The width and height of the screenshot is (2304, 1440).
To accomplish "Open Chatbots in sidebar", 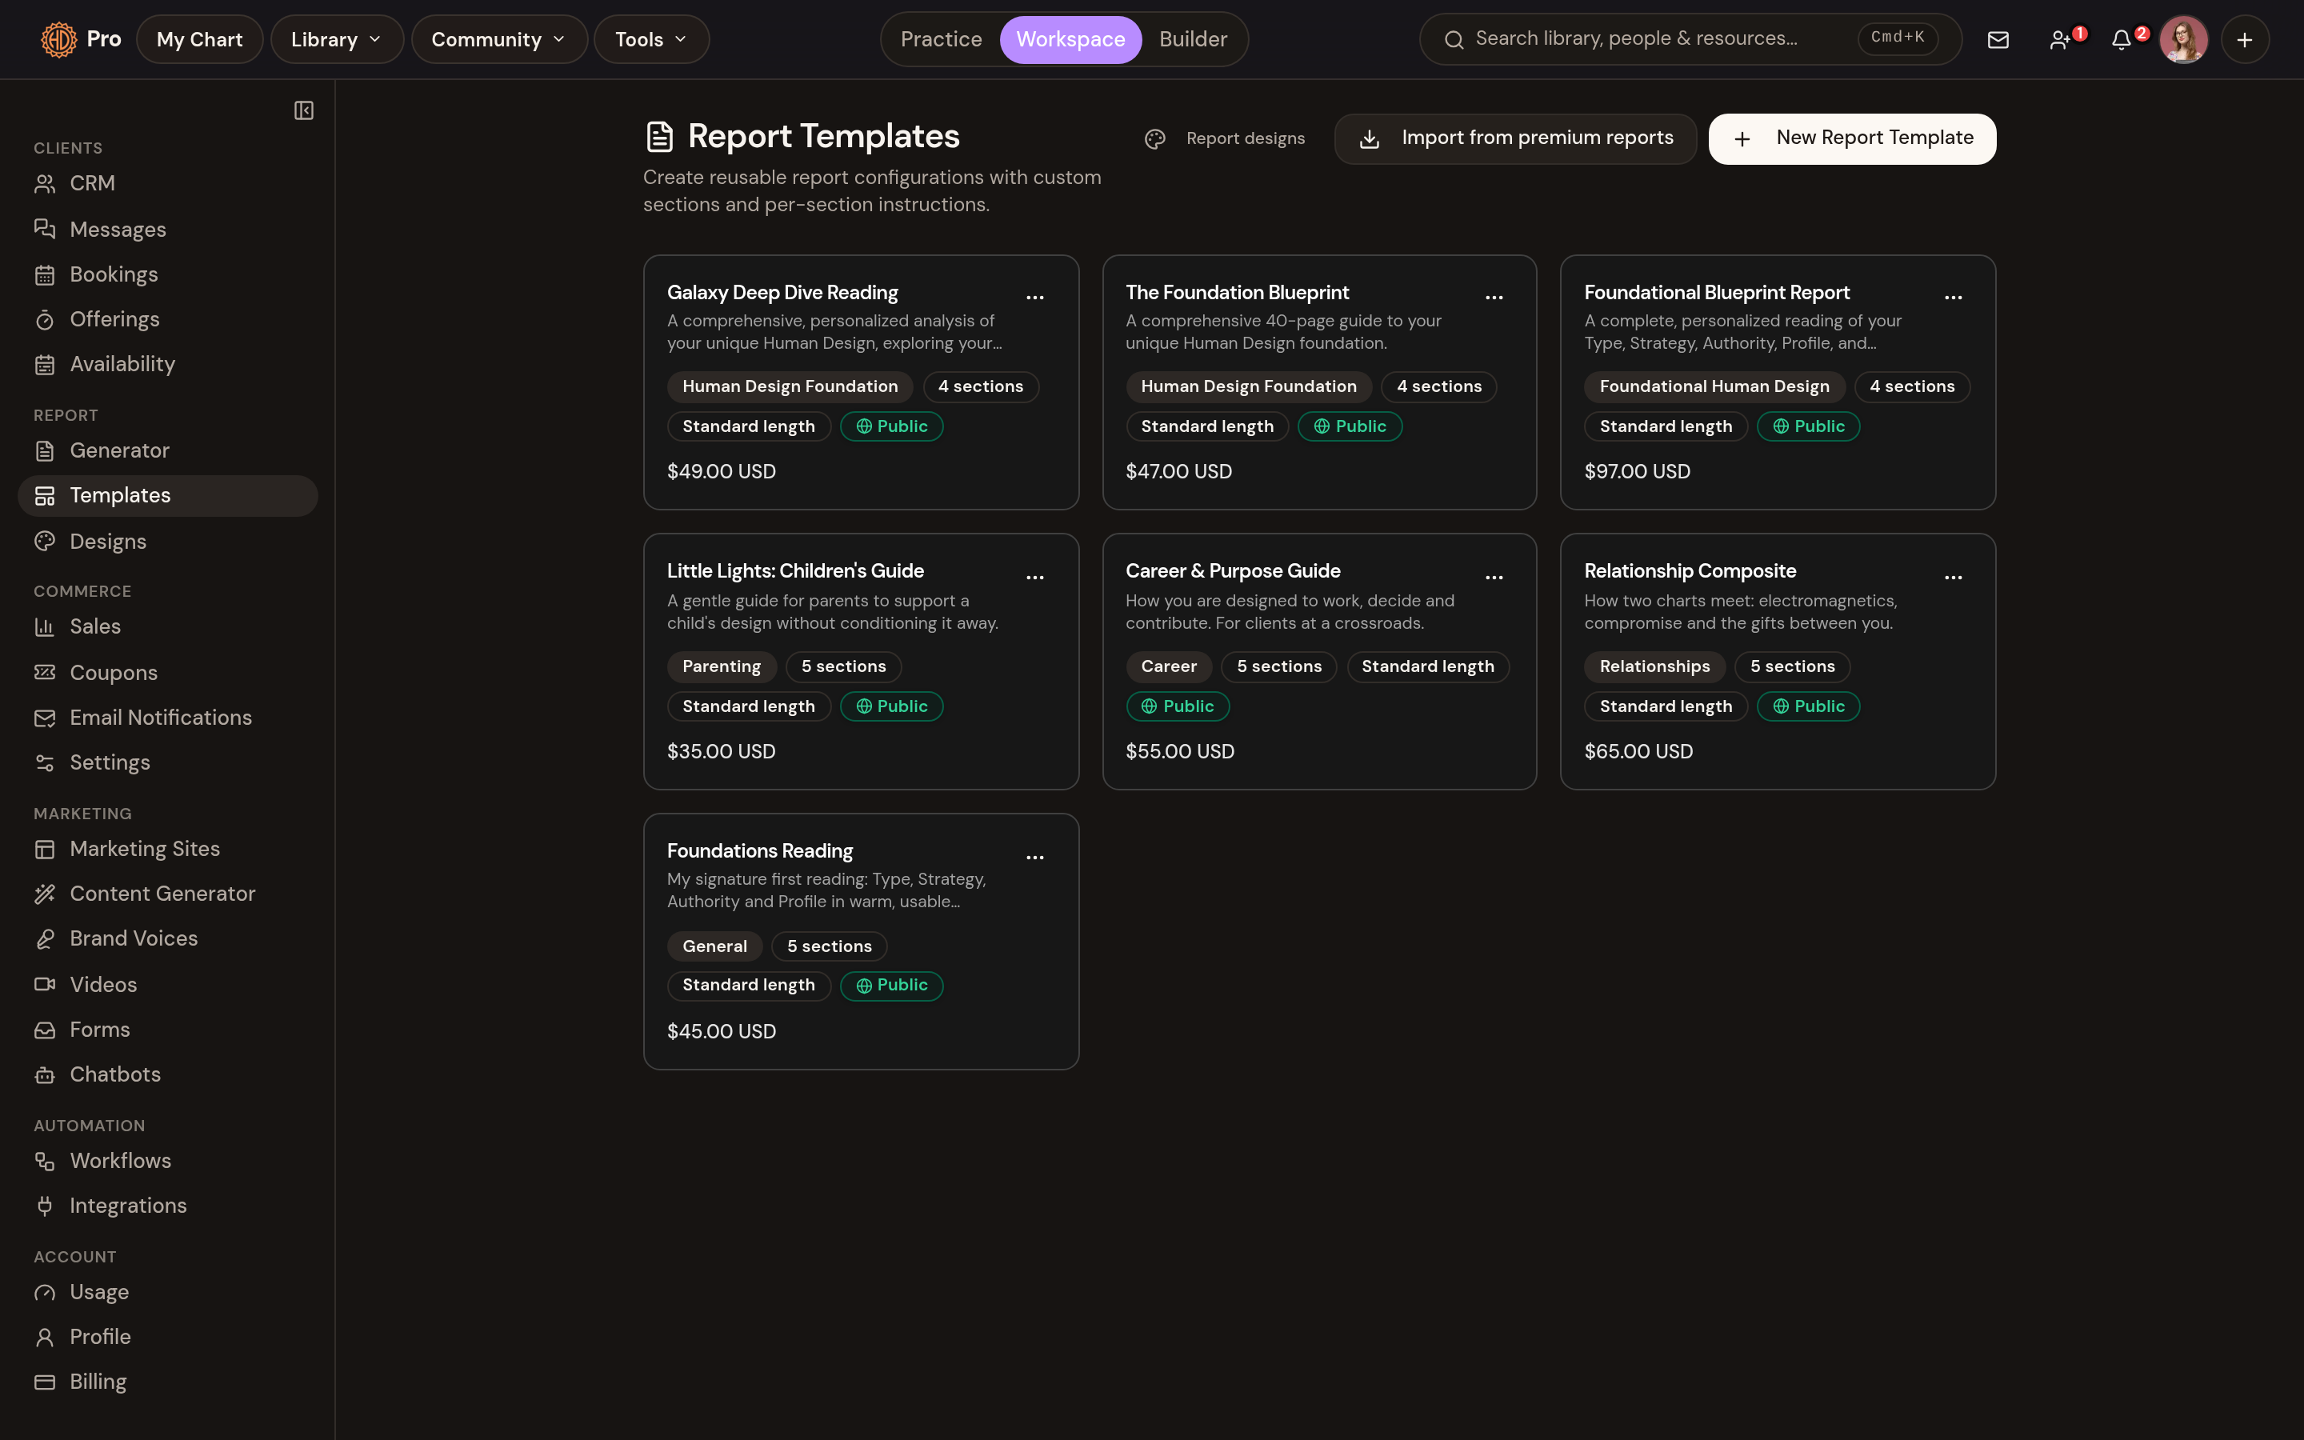I will click(167, 1074).
